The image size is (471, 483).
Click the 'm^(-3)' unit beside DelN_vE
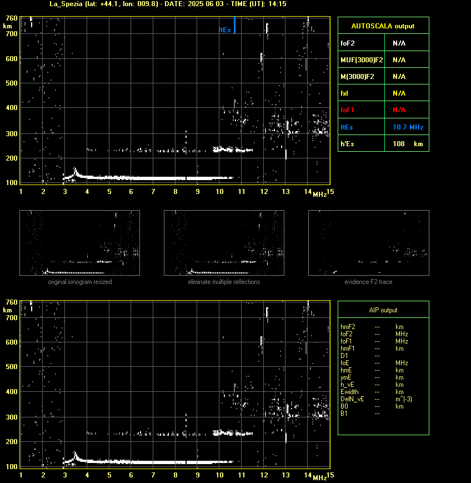click(404, 399)
